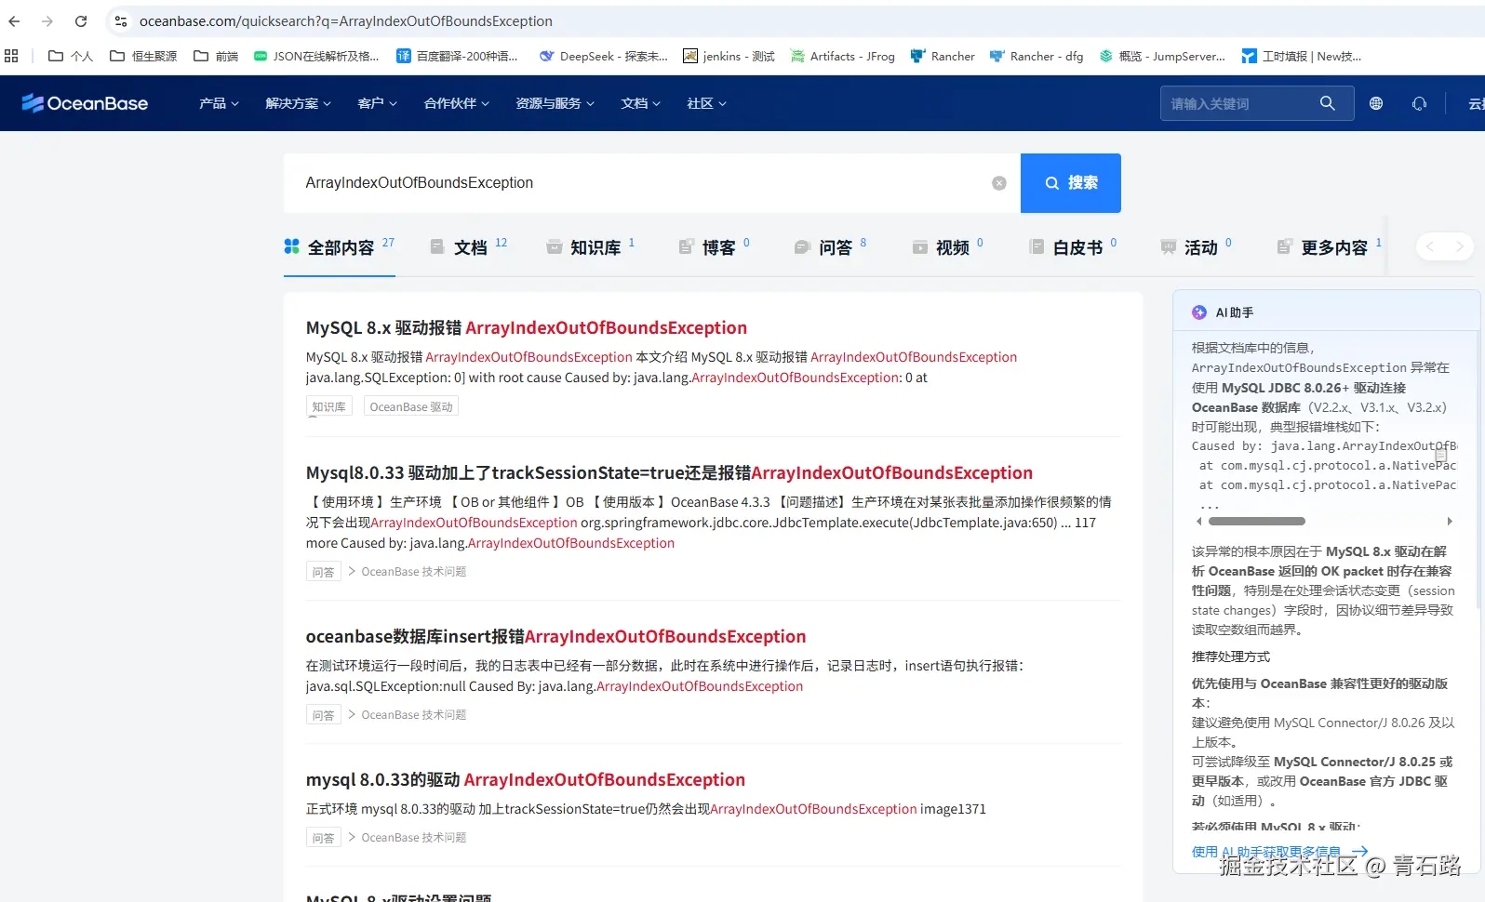Screen dimensions: 1485x902
Task: Click the 知识库 tag under first result
Action: [328, 406]
